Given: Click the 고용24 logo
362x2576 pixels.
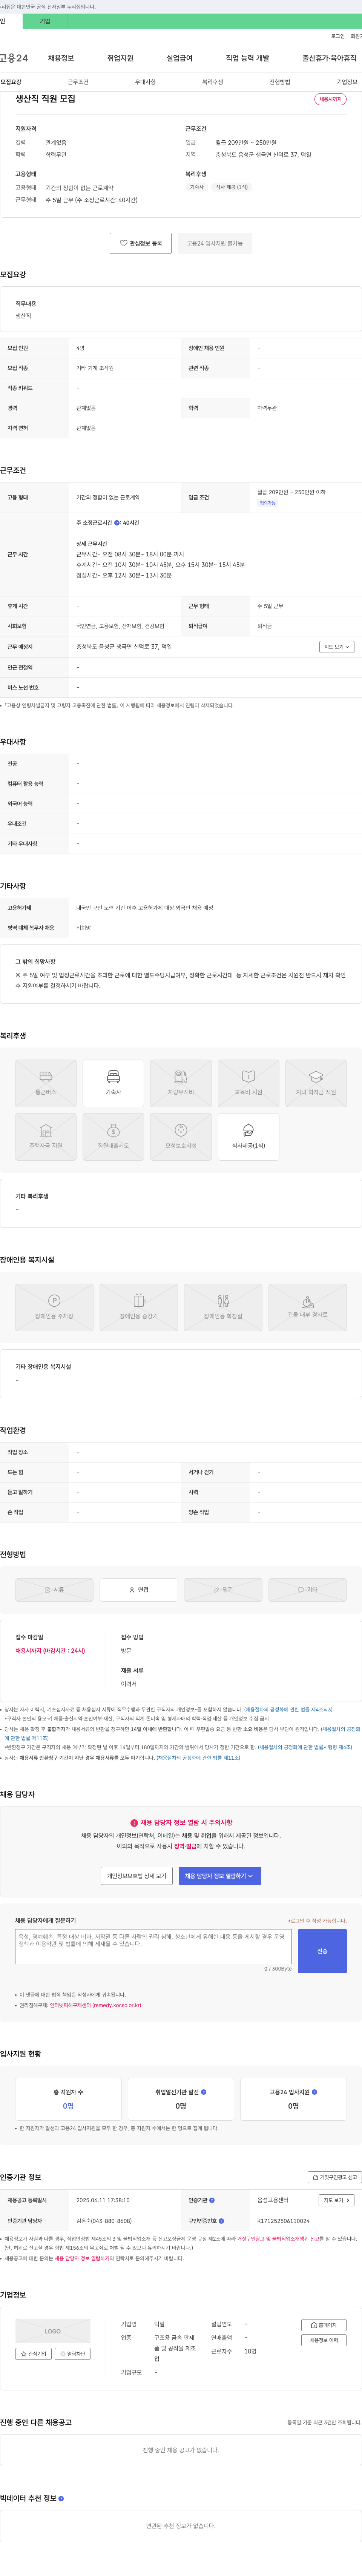Looking at the screenshot, I should [14, 58].
